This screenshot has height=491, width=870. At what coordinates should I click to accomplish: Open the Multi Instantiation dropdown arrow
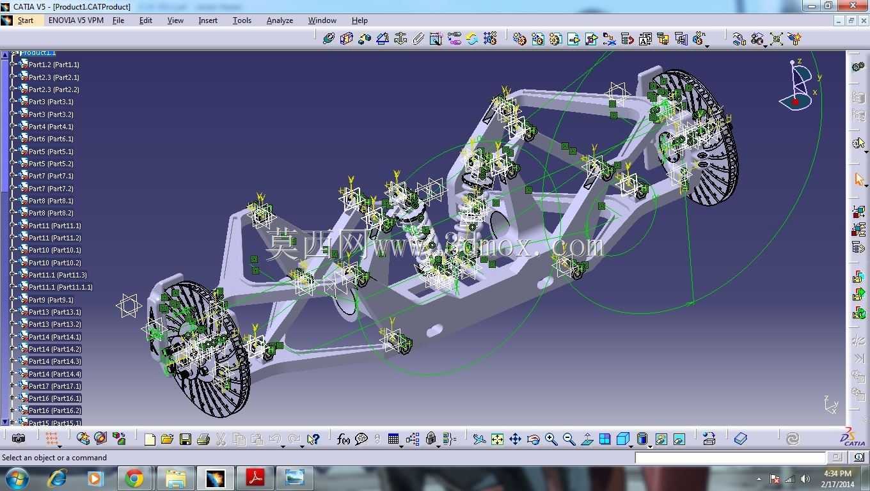pos(707,45)
